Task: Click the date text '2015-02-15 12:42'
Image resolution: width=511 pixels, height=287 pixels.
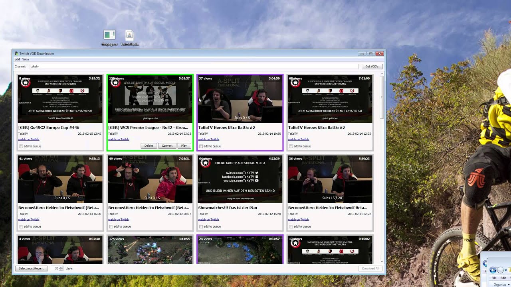Action: click(89, 134)
